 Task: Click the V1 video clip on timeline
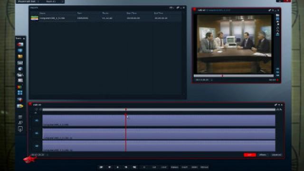159,120
